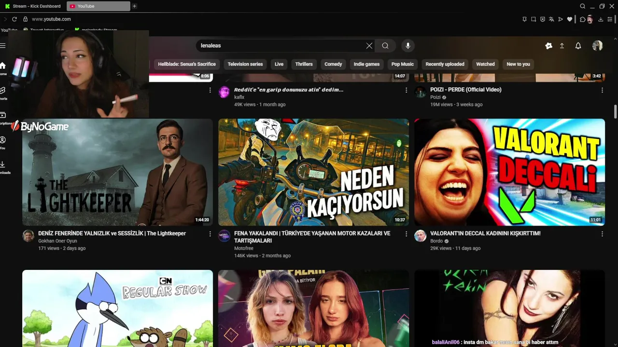Visit Gokhan Oner Oyun channel name
Image resolution: width=618 pixels, height=347 pixels.
57,241
